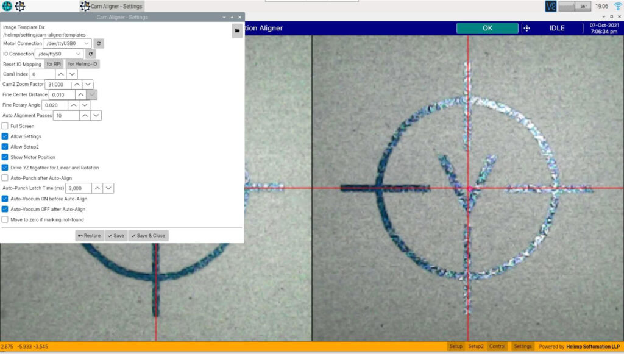Open the Wi-Fi network tray icon
This screenshot has width=624, height=354.
coord(618,6)
